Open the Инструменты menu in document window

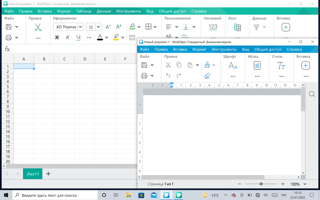pos(224,49)
